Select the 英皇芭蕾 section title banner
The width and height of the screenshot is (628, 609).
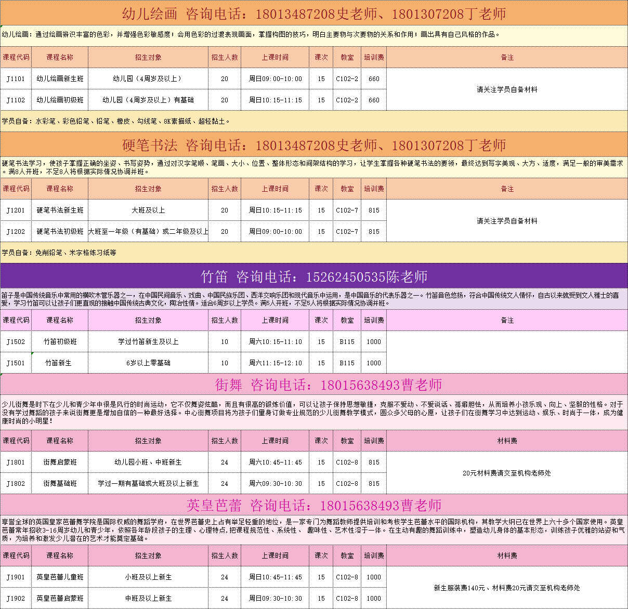(x=314, y=505)
